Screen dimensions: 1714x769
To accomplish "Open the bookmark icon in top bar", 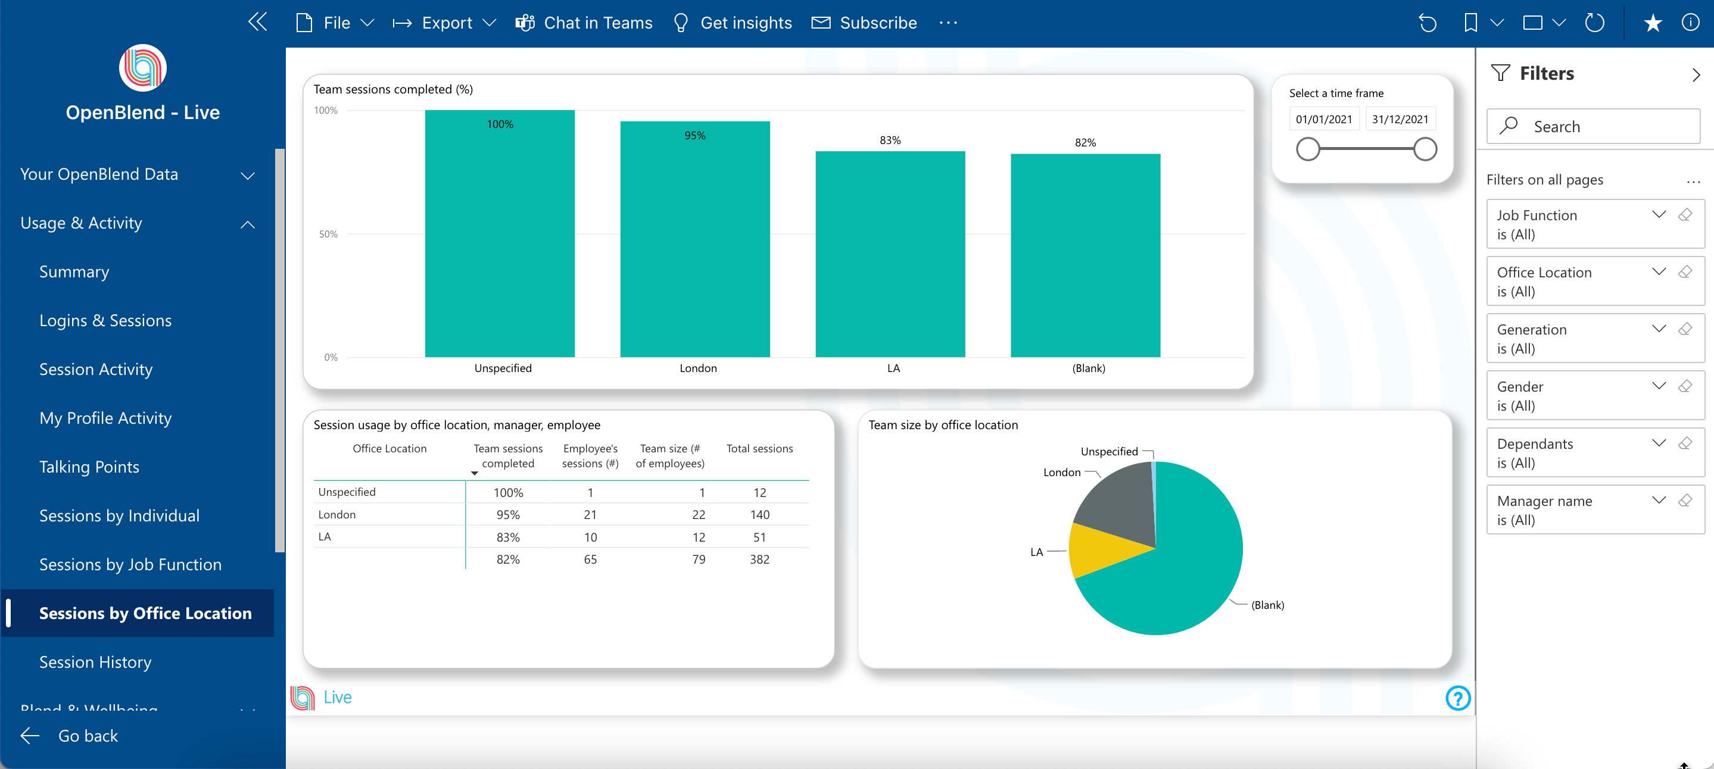I will (x=1470, y=23).
